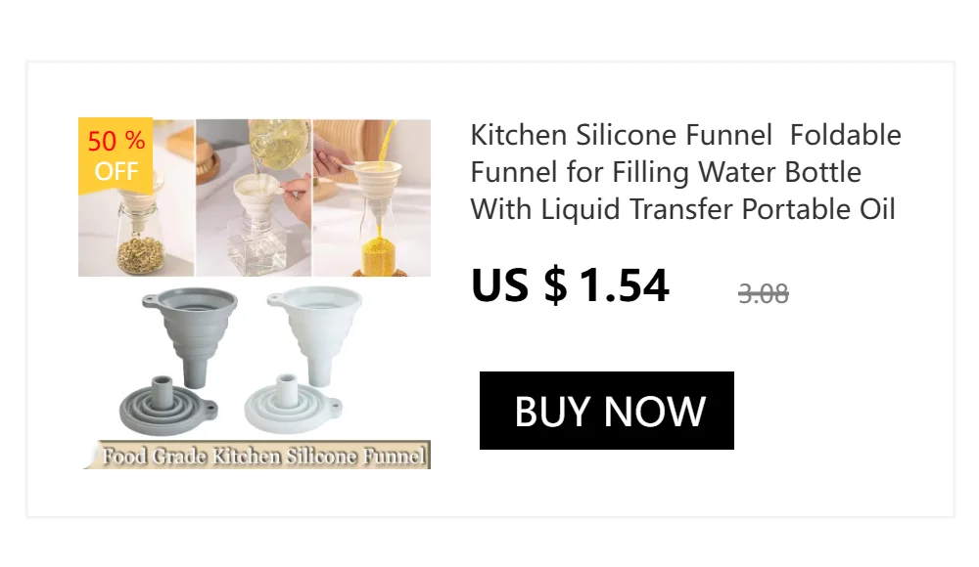Click the BUY NOW button
The width and height of the screenshot is (979, 567).
pos(606,411)
